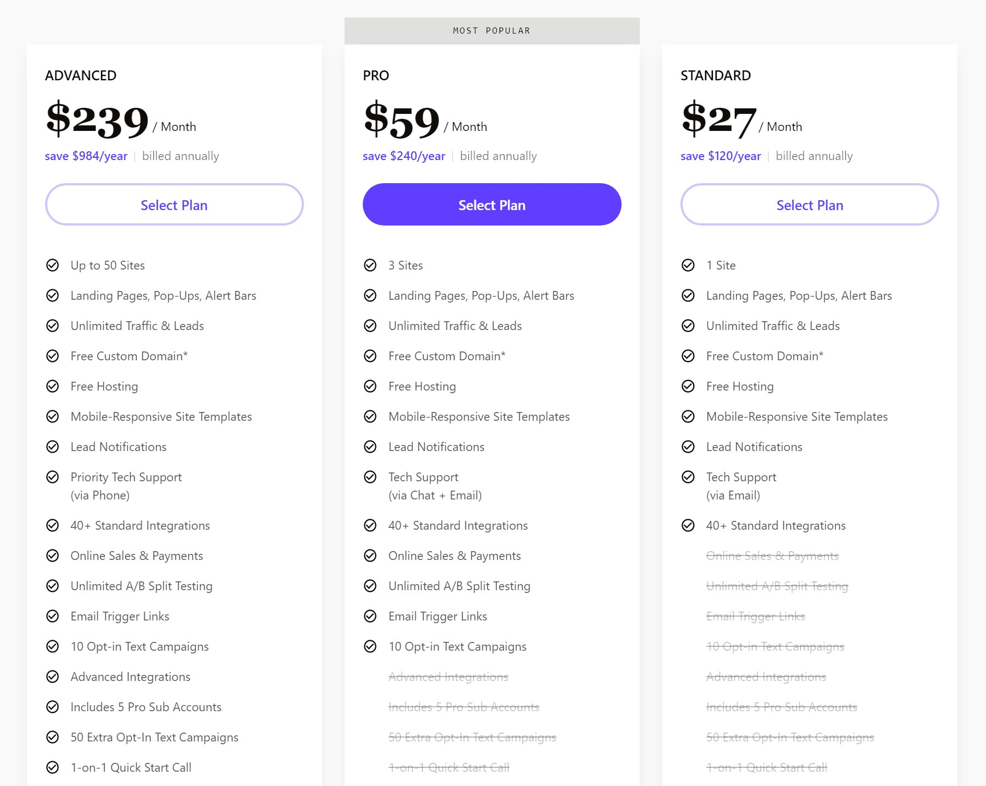Click the MOST POPULAR banner
The width and height of the screenshot is (986, 786).
click(x=492, y=31)
